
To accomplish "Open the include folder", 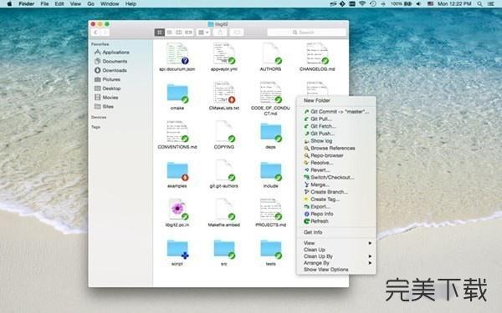I will [x=271, y=171].
